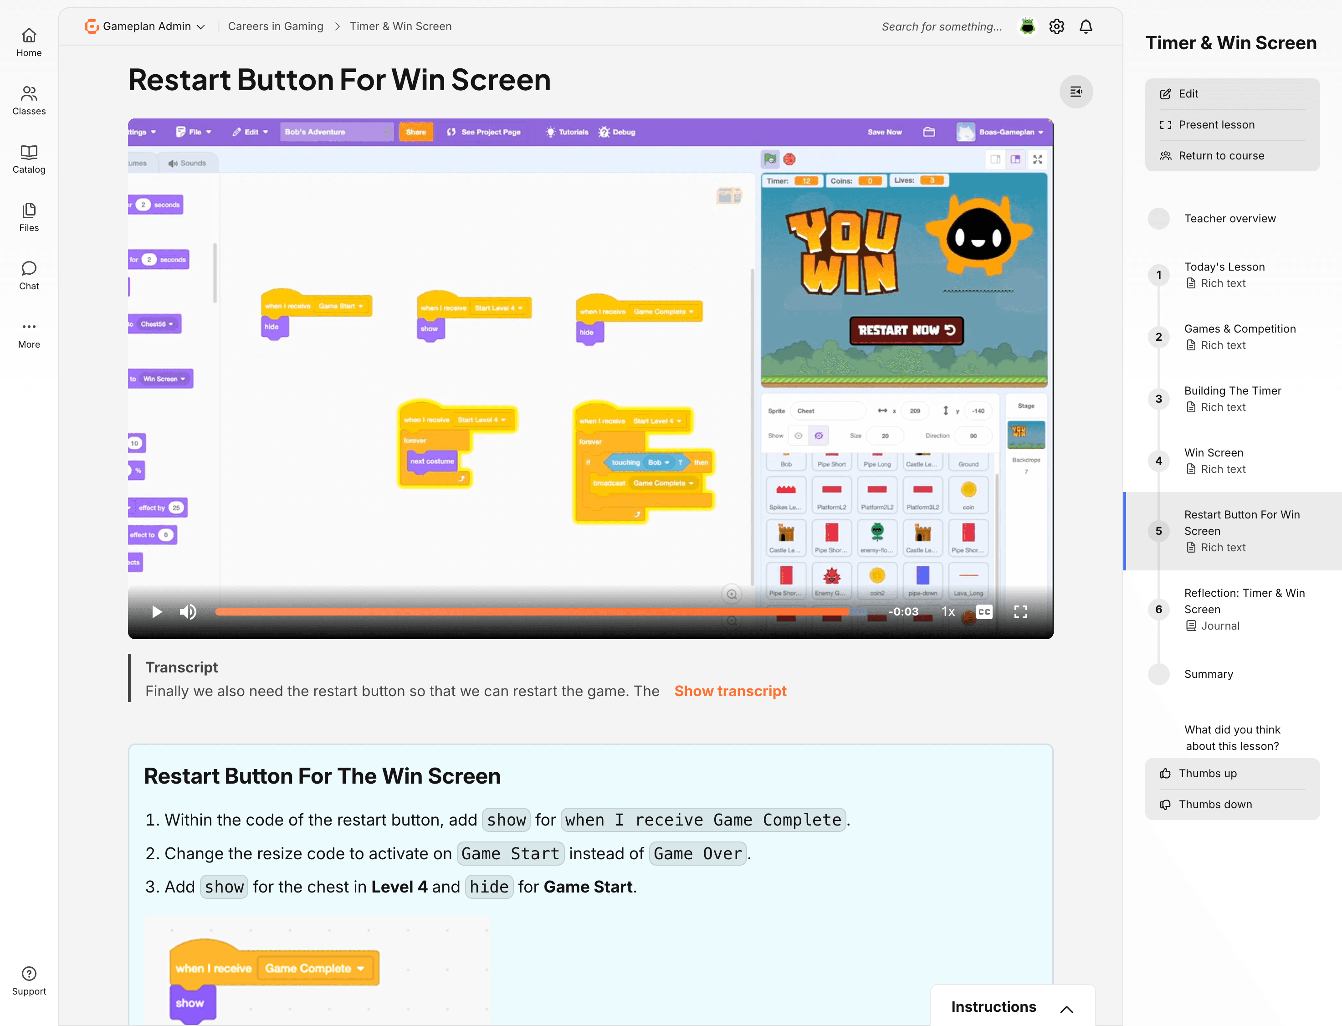Open Files from the left sidebar
The image size is (1342, 1026).
[x=29, y=217]
